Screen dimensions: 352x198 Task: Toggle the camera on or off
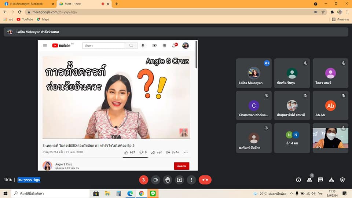[x=155, y=180]
